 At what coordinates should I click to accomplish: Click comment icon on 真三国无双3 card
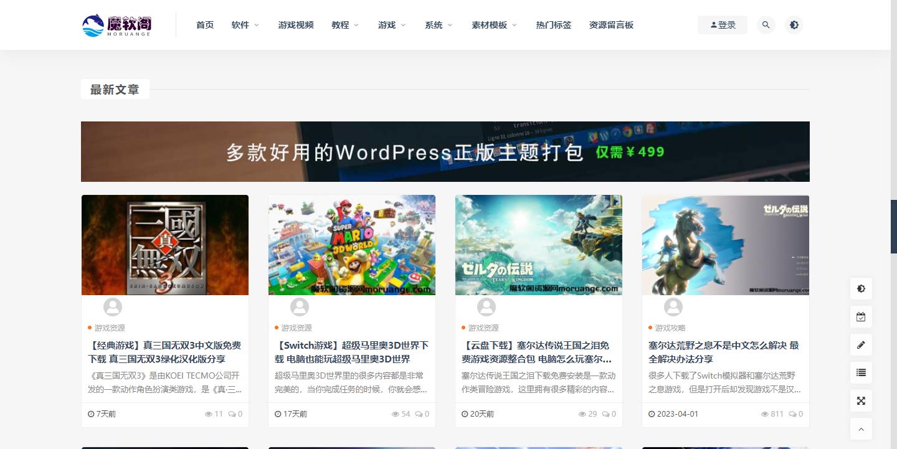click(232, 414)
